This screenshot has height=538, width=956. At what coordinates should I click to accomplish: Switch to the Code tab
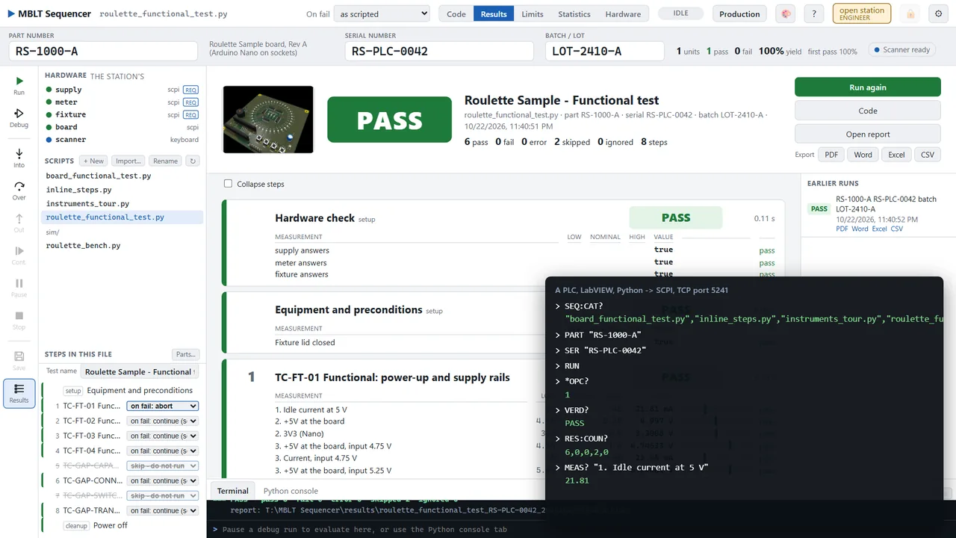click(456, 13)
